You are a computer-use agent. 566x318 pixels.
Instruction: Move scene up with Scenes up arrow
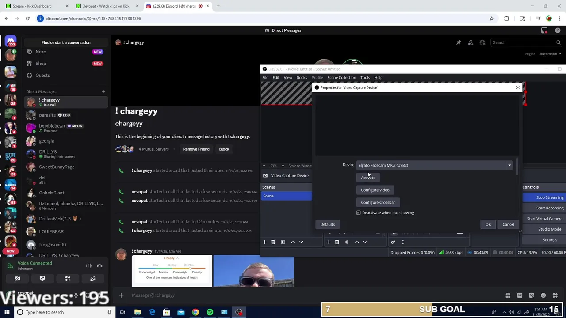click(x=293, y=242)
